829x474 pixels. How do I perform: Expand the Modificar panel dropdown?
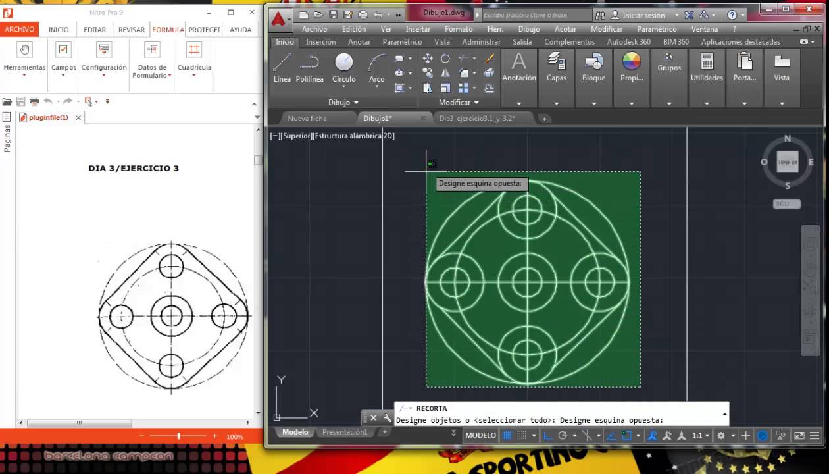pyautogui.click(x=459, y=102)
